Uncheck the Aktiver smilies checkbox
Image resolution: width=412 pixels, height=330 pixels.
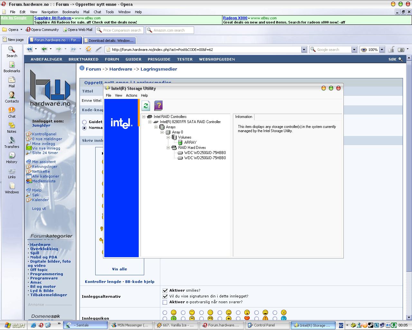[165, 290]
